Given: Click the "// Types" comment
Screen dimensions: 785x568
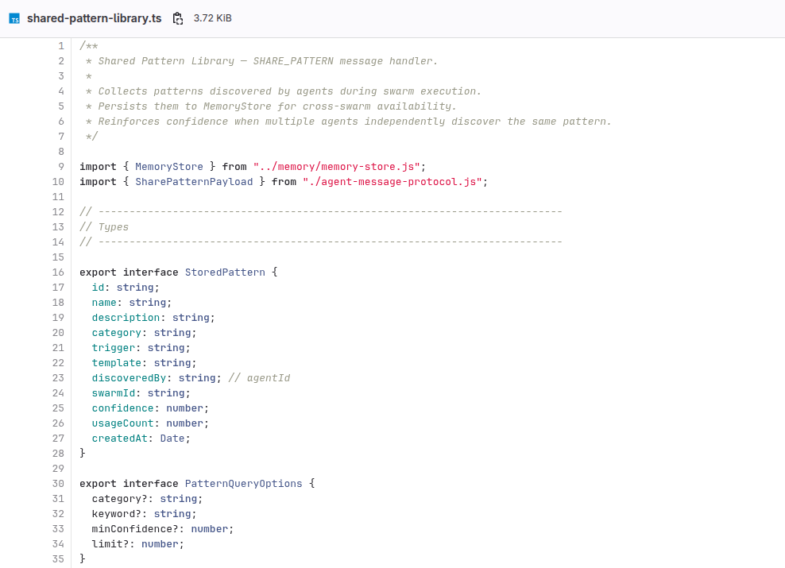Looking at the screenshot, I should tap(104, 227).
